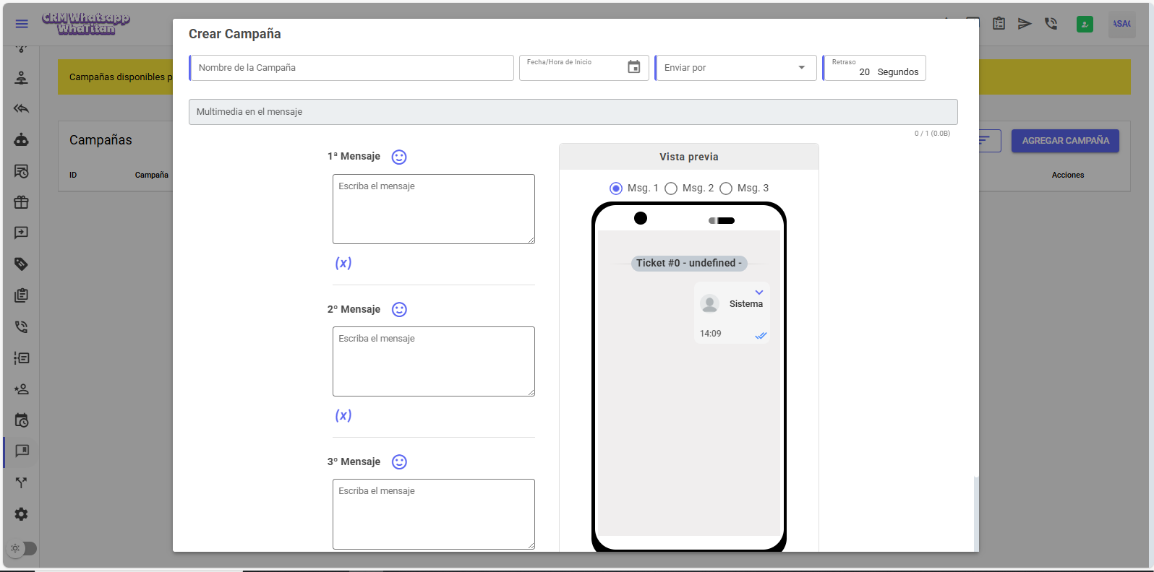Click the Crear Campaña dialog title

coord(235,34)
